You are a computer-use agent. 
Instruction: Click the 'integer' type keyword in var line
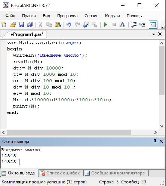(68, 43)
